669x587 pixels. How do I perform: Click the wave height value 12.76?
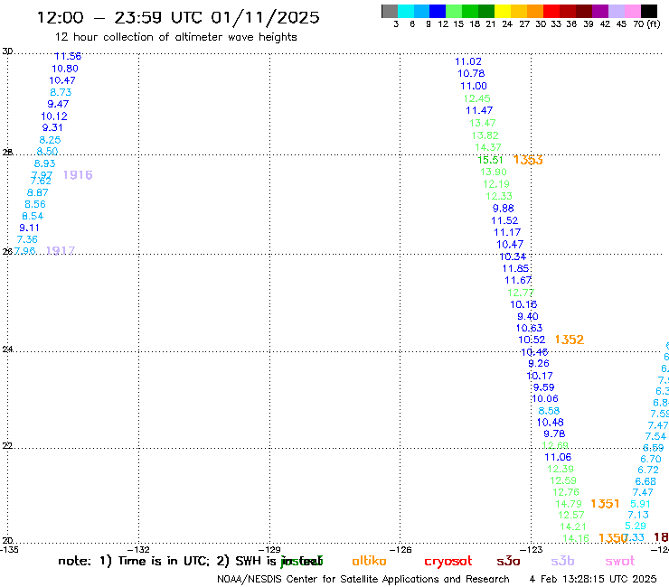tap(566, 493)
